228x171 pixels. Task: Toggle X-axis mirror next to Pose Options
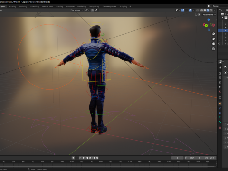coord(199,15)
